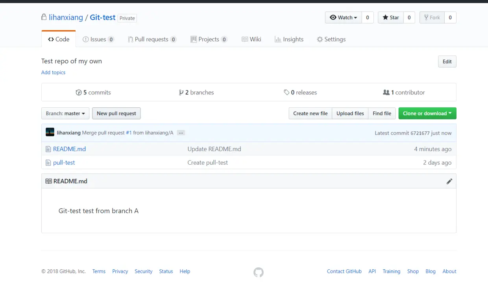
Task: Click the Add topics link
Action: click(x=53, y=72)
